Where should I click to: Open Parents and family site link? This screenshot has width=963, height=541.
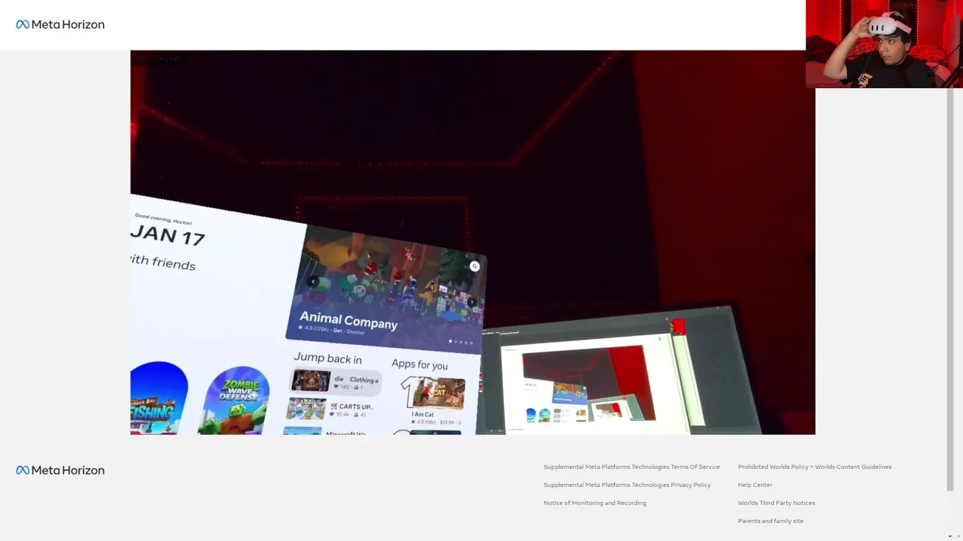tap(770, 521)
